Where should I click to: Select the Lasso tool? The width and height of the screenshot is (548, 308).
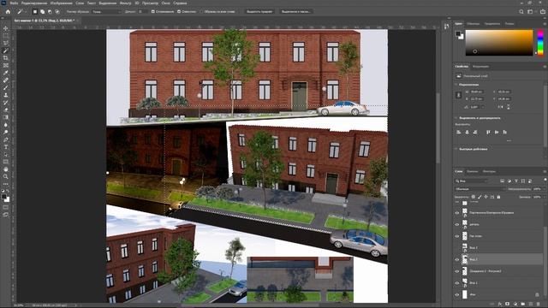6,43
